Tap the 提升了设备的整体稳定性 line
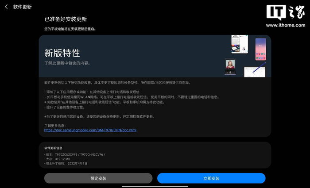Screen dimensions: 310x188 coord(65,107)
